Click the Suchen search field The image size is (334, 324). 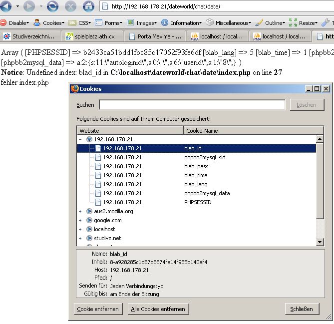coord(192,105)
